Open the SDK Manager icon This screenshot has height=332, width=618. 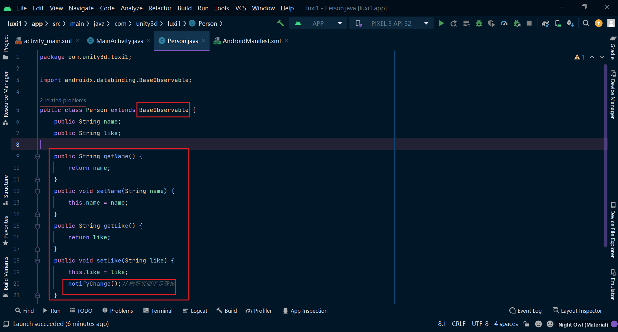click(570, 23)
